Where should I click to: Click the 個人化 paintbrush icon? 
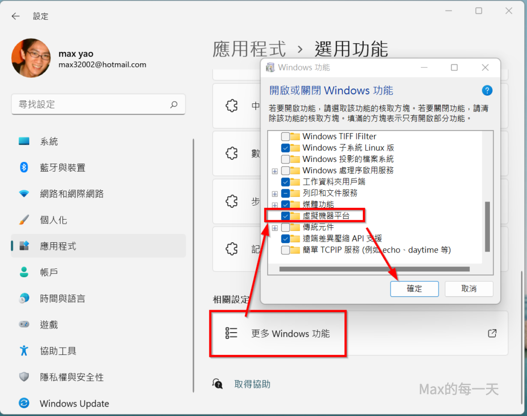click(24, 220)
